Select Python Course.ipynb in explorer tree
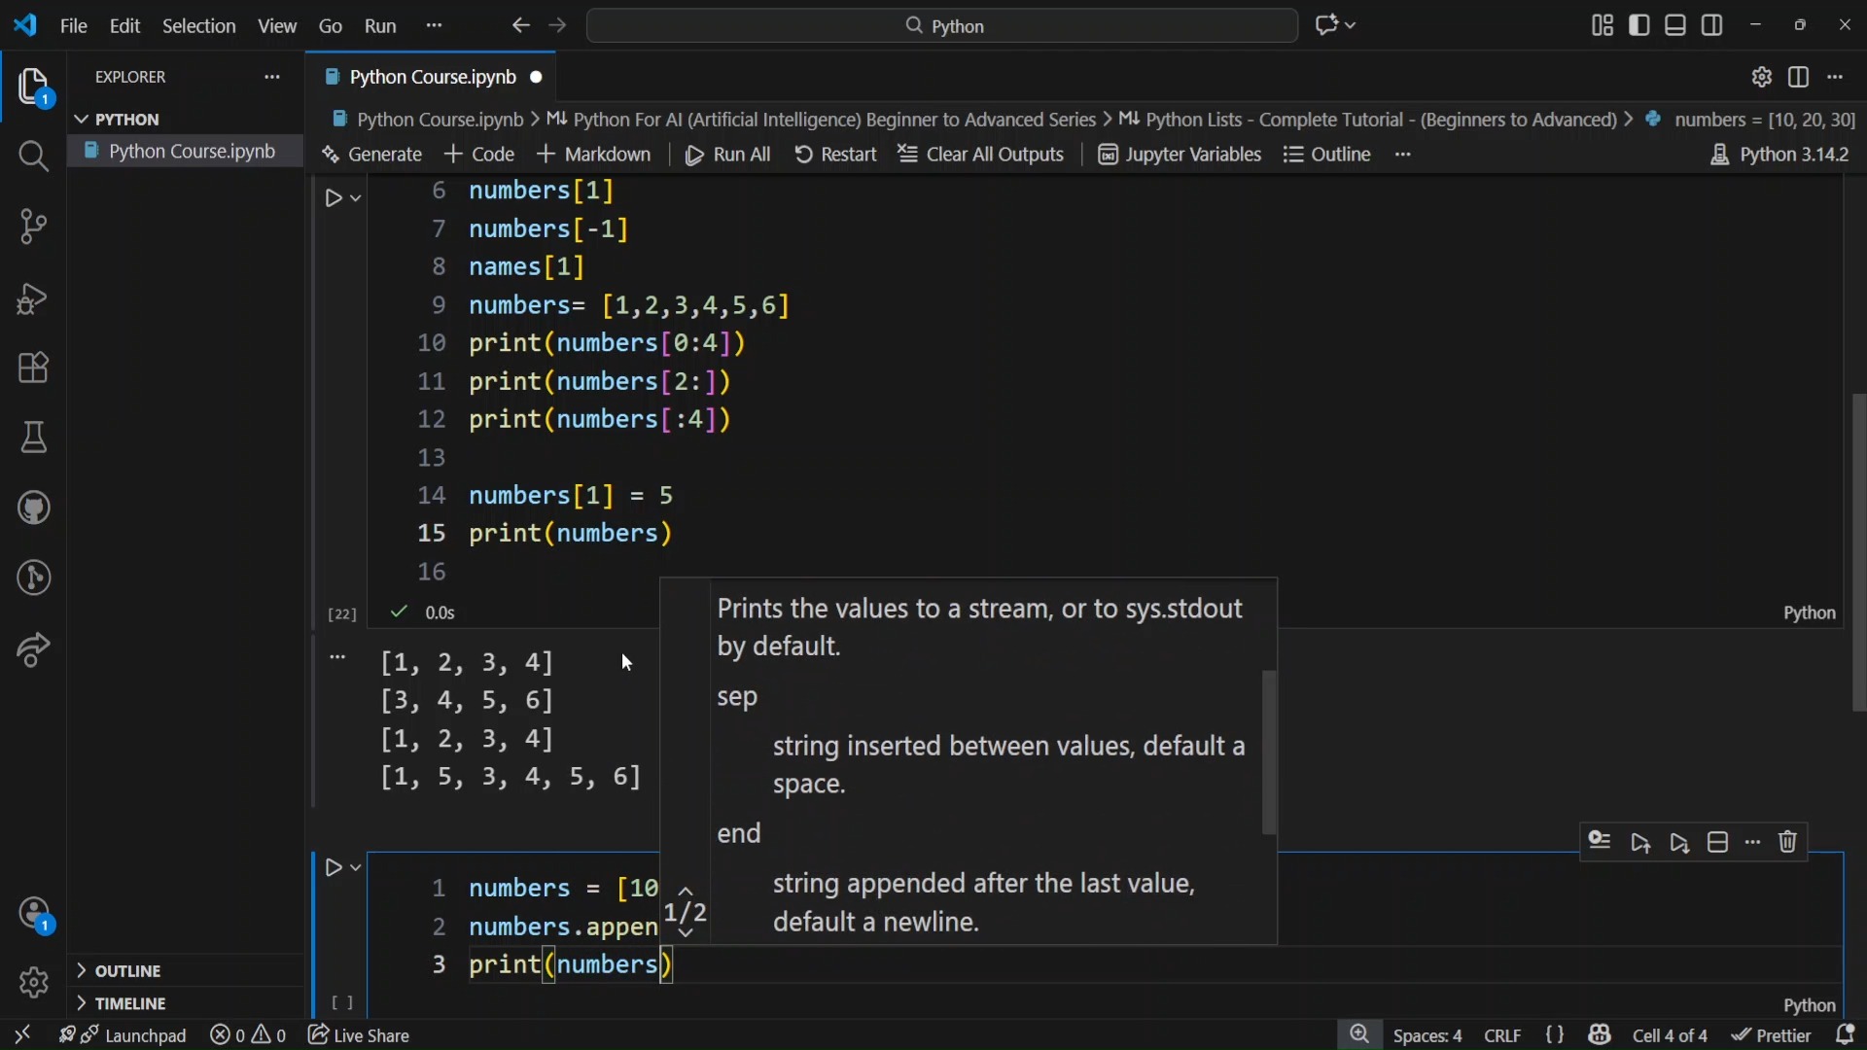Image resolution: width=1867 pixels, height=1050 pixels. 185,153
